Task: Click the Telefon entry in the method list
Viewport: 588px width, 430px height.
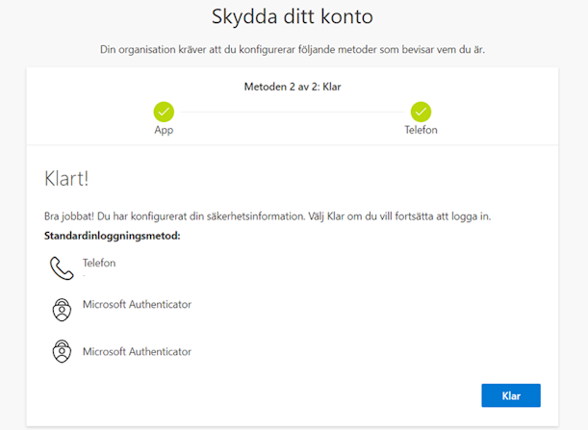Action: (x=99, y=262)
